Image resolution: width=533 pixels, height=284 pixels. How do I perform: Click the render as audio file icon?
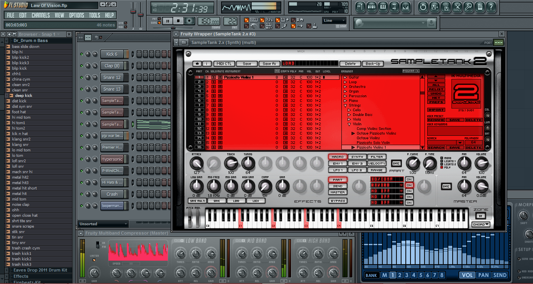point(446,7)
